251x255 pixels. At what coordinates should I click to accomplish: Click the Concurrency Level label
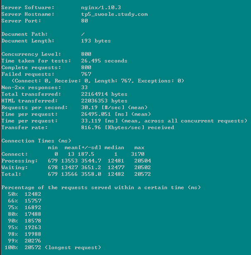pyautogui.click(x=31, y=54)
